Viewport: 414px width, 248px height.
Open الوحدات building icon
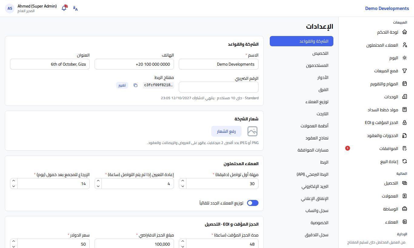coord(404,97)
